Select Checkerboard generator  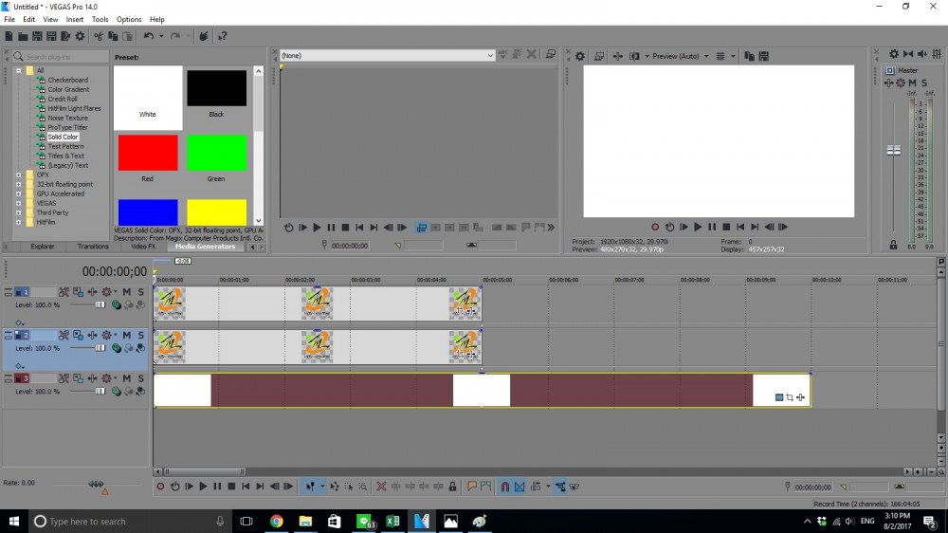pos(67,81)
